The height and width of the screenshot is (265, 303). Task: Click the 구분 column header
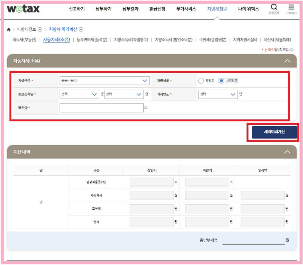(x=97, y=171)
